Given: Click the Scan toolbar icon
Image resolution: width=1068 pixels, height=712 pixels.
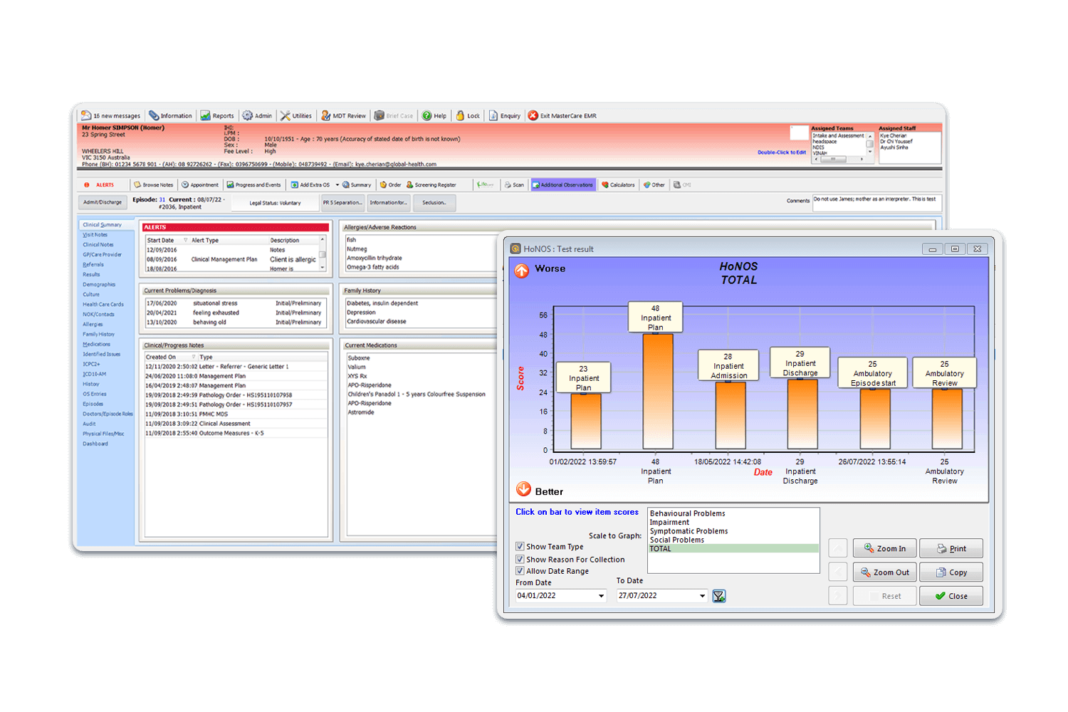Looking at the screenshot, I should pyautogui.click(x=514, y=184).
